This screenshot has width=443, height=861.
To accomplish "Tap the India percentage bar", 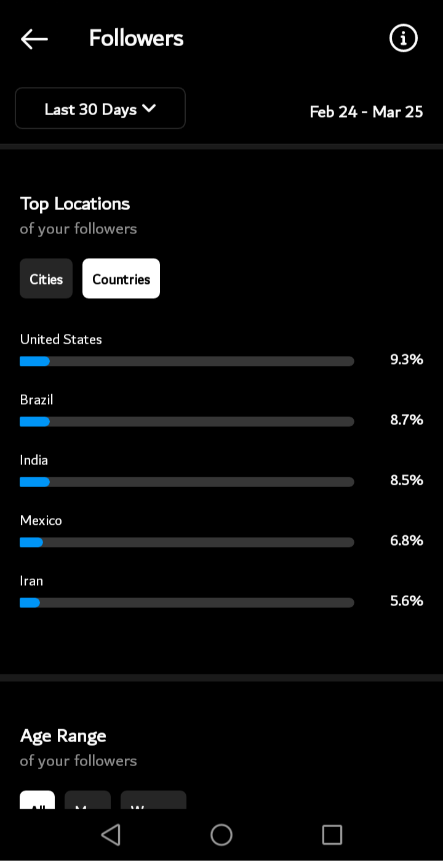I will click(187, 482).
